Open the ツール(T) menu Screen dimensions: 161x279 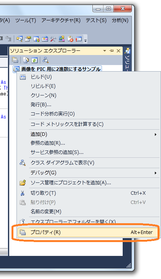(x=26, y=20)
